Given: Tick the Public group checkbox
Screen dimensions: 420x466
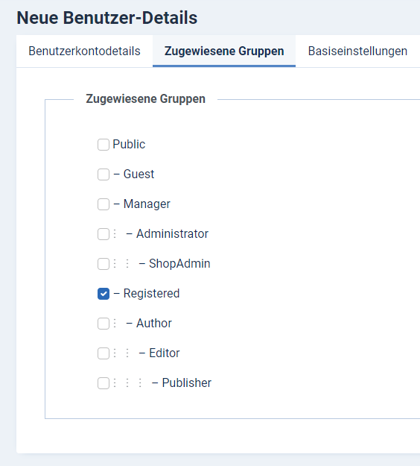Looking at the screenshot, I should coord(104,145).
